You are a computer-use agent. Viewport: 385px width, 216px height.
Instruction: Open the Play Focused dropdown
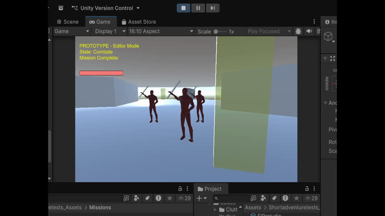point(268,31)
